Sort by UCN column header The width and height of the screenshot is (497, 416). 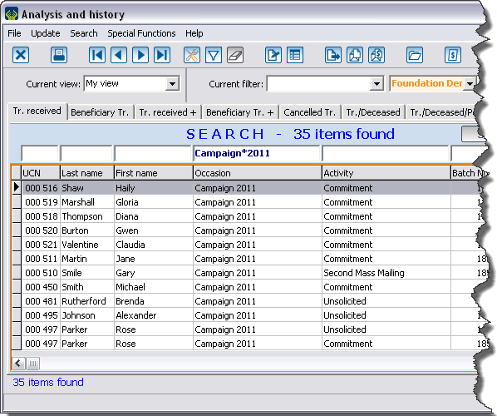(x=41, y=173)
